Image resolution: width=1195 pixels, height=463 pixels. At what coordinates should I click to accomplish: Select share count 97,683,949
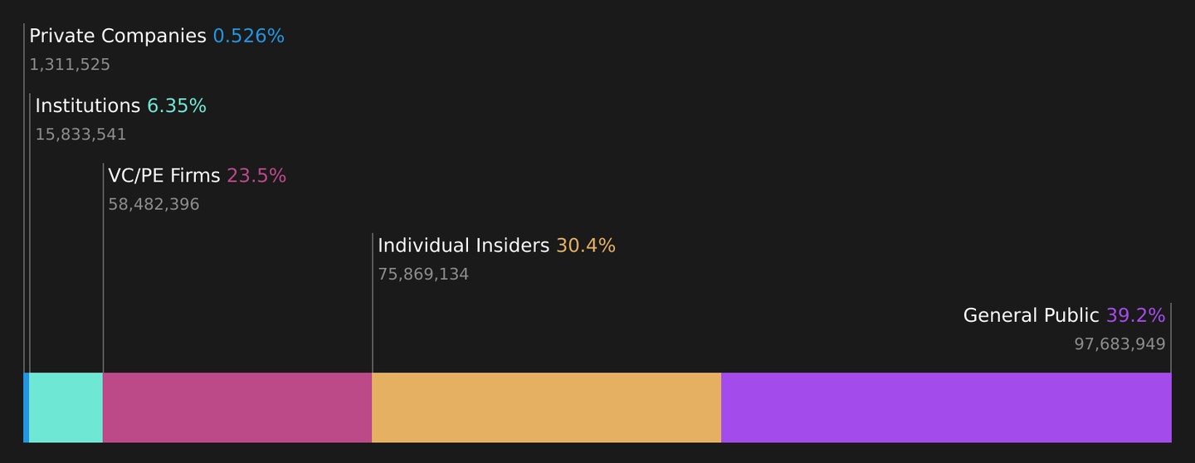pyautogui.click(x=1120, y=344)
